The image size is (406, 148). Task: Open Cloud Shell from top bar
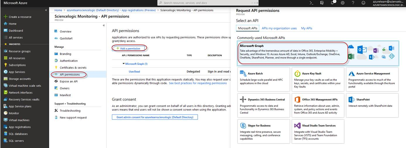[312, 3]
